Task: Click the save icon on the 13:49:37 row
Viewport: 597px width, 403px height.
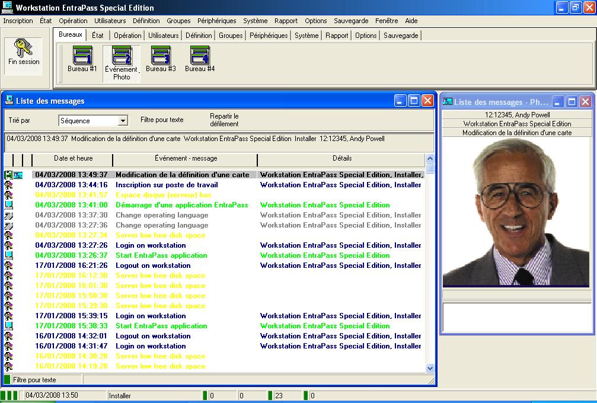Action: 8,175
